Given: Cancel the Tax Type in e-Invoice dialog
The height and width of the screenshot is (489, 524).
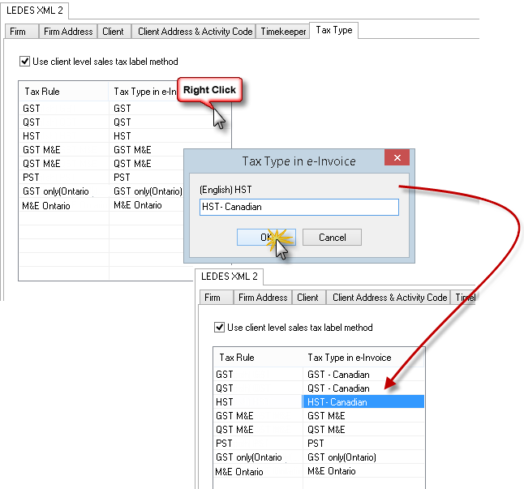Looking at the screenshot, I should [332, 237].
